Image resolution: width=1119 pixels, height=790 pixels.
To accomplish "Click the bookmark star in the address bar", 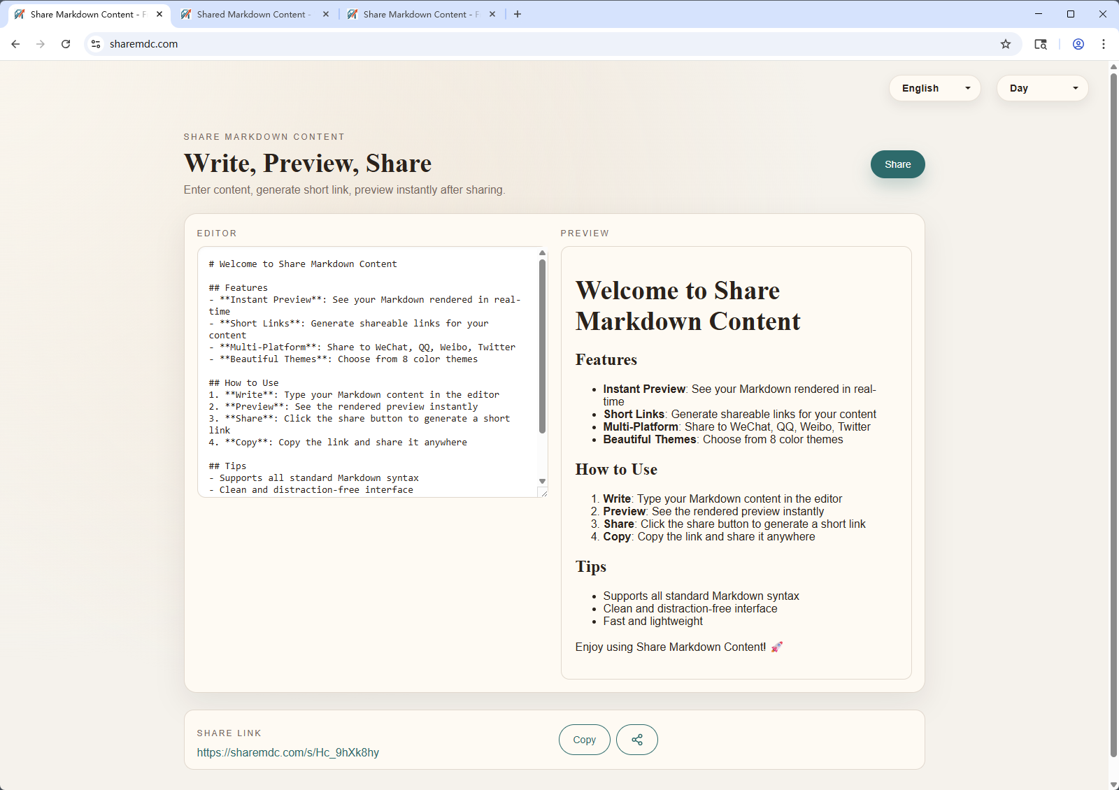I will click(x=1006, y=43).
